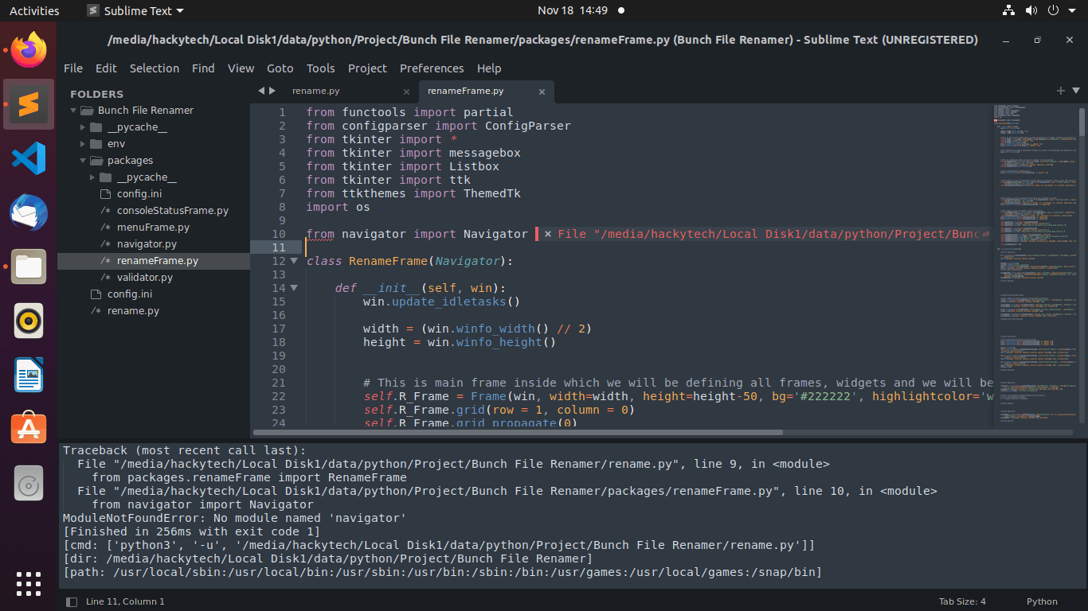Viewport: 1088px width, 611px height.
Task: Close the rename.py tab
Action: point(406,91)
